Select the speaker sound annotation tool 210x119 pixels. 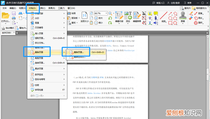156,23
